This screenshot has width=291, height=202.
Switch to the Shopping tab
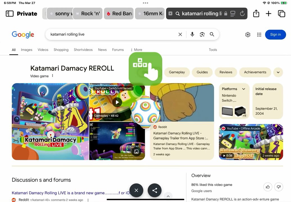[x=61, y=50]
